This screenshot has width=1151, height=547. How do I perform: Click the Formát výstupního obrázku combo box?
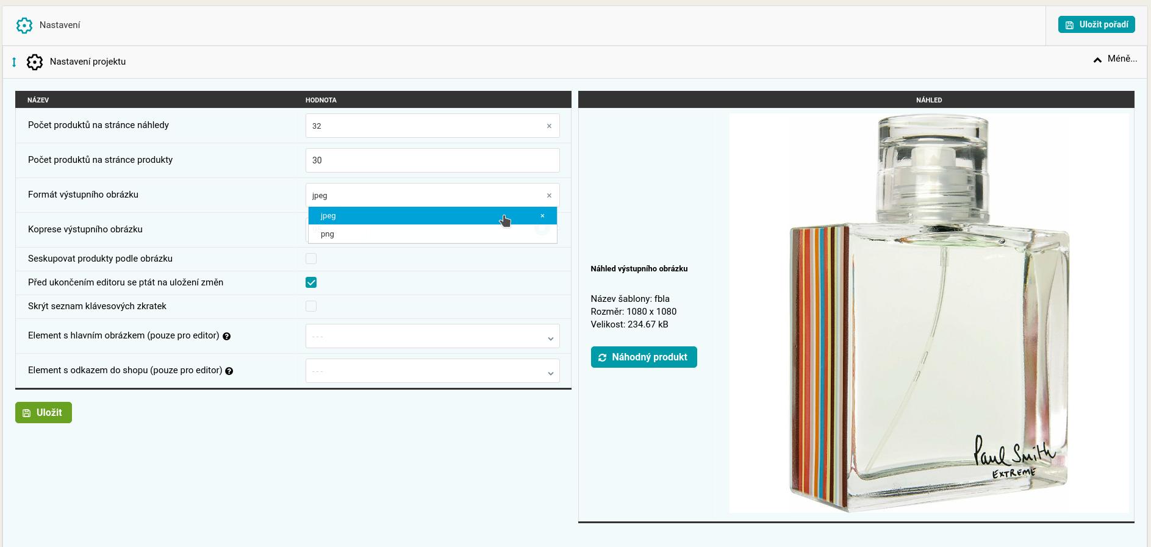click(x=432, y=195)
